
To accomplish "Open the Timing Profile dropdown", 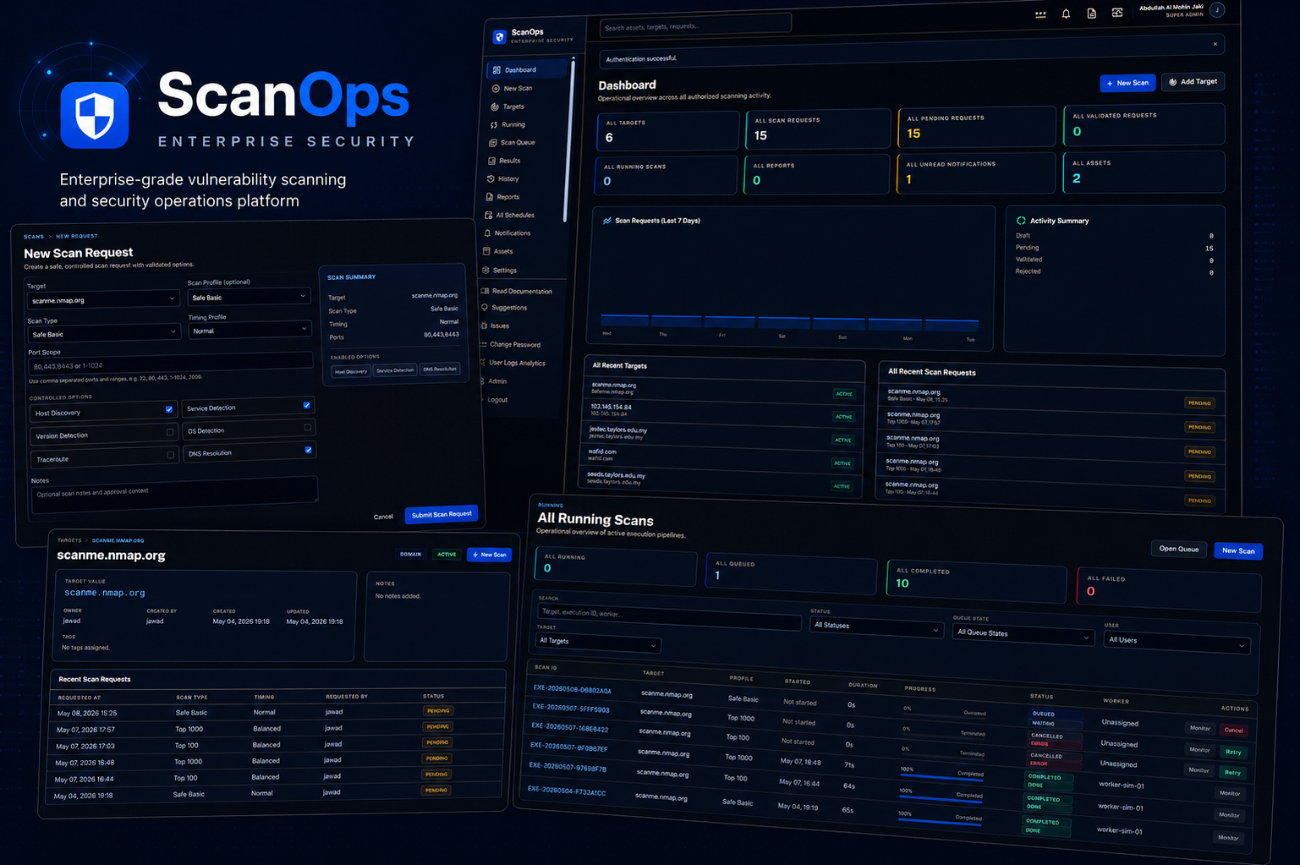I will pyautogui.click(x=250, y=330).
